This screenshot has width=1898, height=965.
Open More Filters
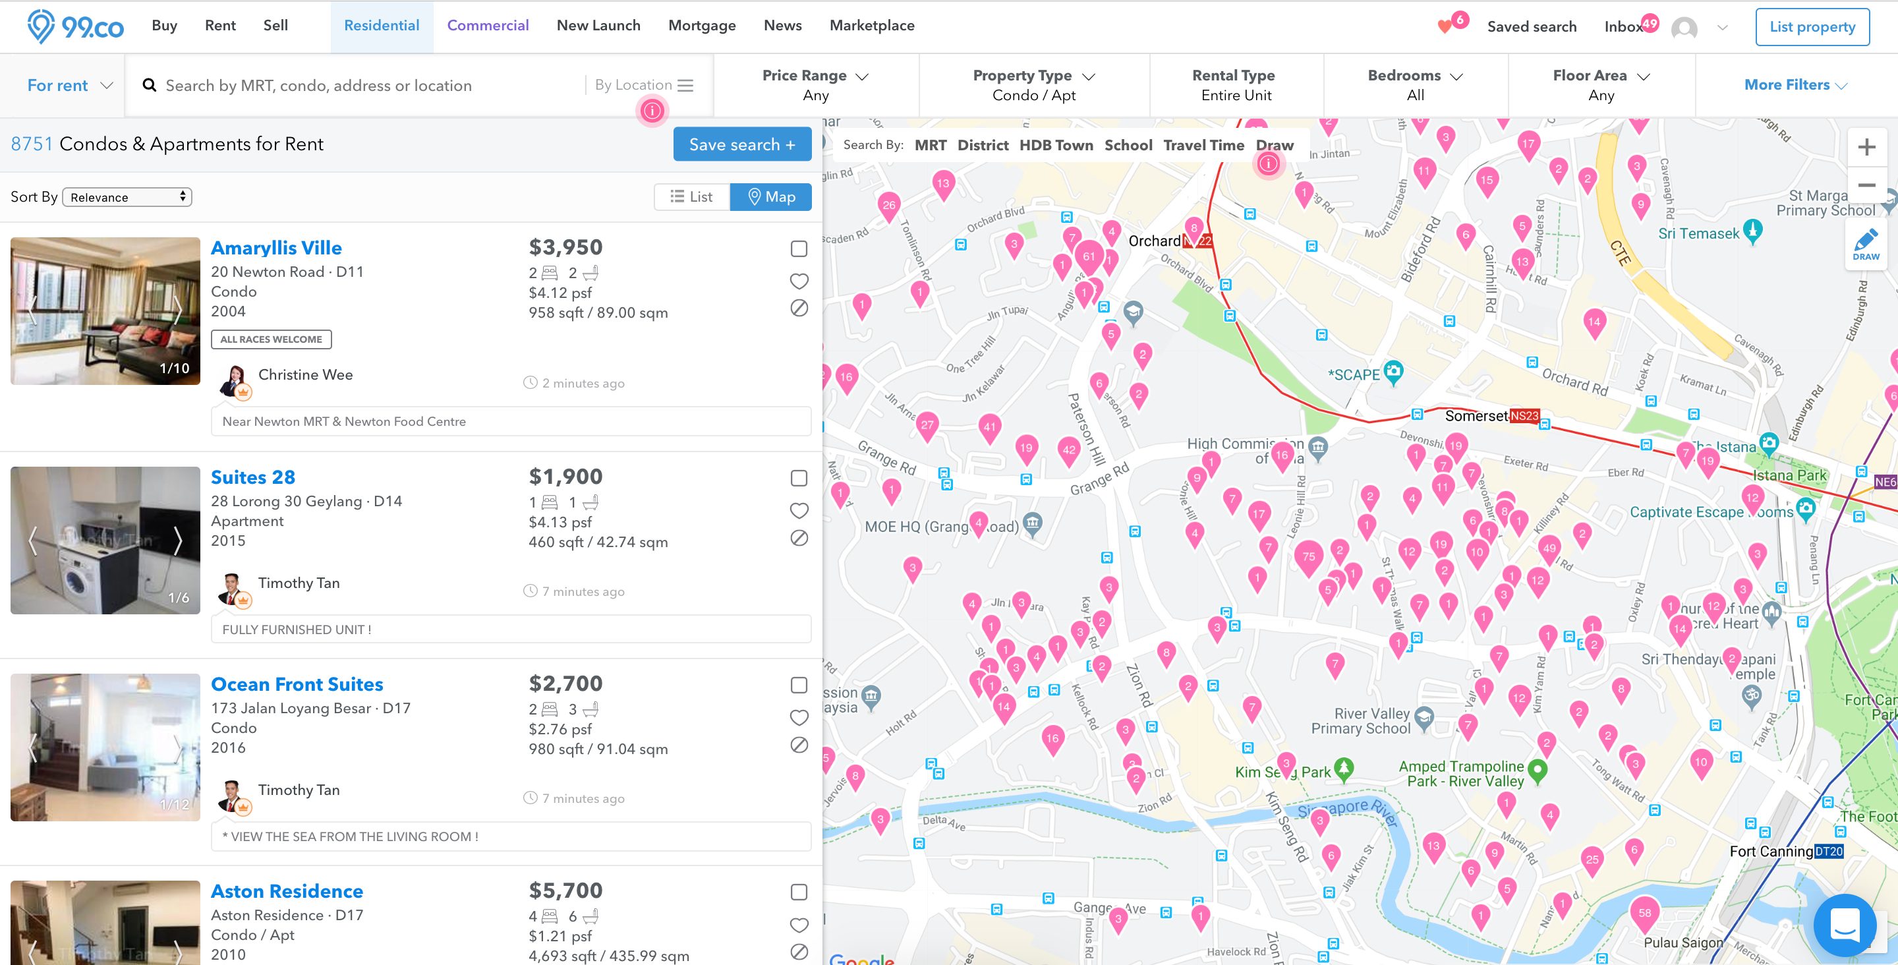pyautogui.click(x=1796, y=86)
